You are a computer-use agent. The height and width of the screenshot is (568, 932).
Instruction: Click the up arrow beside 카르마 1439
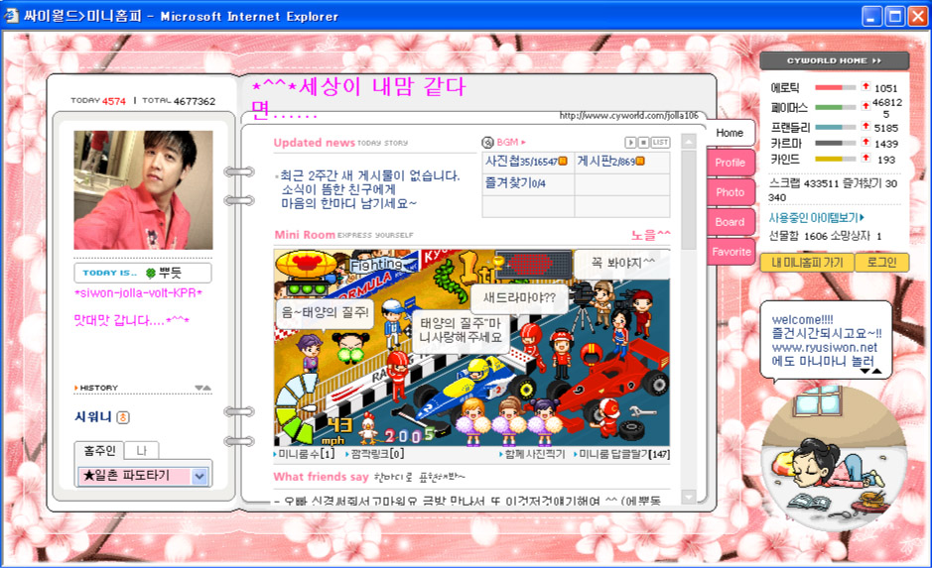[866, 142]
